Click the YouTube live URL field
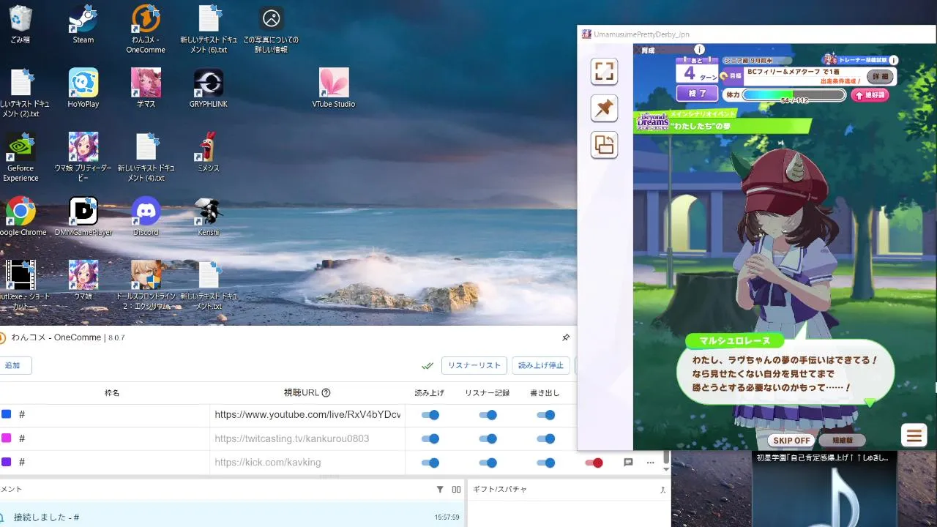 [307, 415]
